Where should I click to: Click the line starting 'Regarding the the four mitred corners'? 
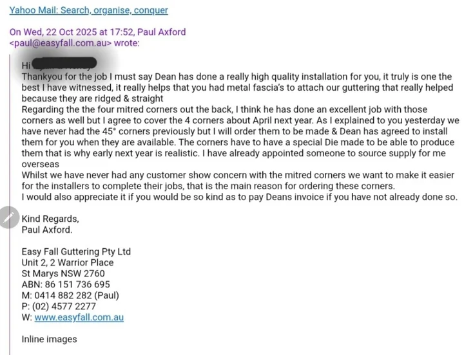[224, 109]
